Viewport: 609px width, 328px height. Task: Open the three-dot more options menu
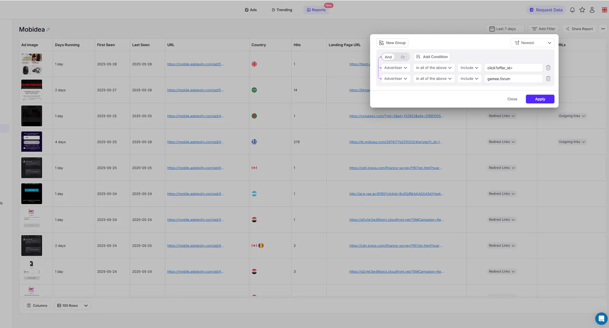603,29
